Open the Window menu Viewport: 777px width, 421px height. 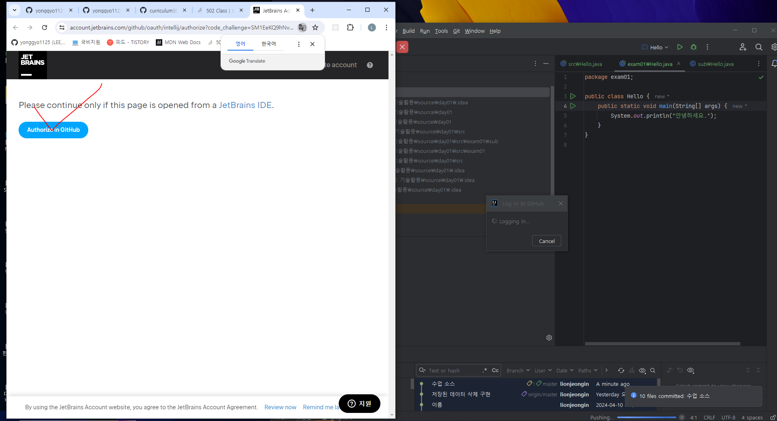[475, 31]
